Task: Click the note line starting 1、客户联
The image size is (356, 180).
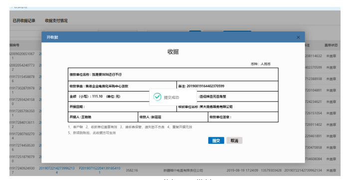Action: point(130,127)
